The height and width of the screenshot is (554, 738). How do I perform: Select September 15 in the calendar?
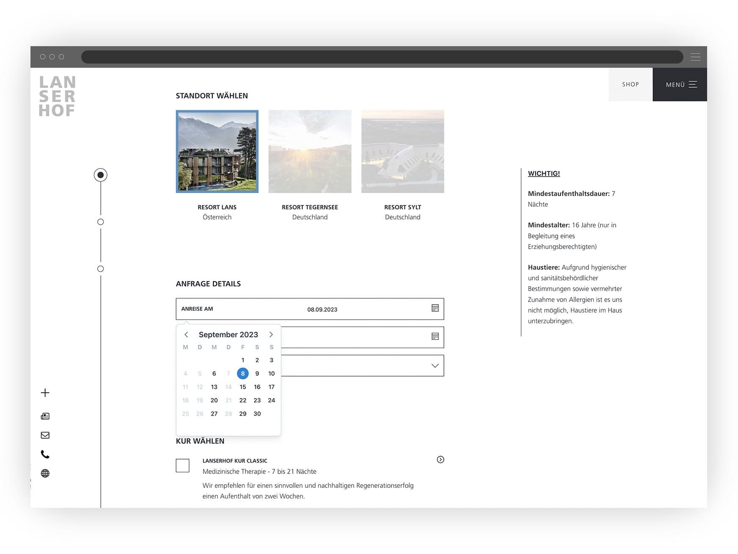pyautogui.click(x=242, y=387)
